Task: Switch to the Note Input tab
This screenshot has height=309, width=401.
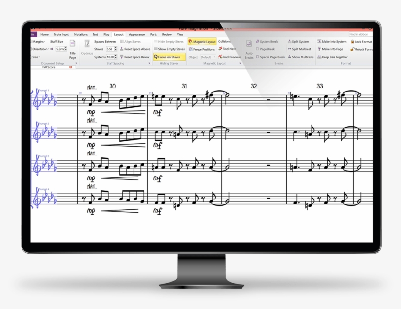Action: [62, 34]
